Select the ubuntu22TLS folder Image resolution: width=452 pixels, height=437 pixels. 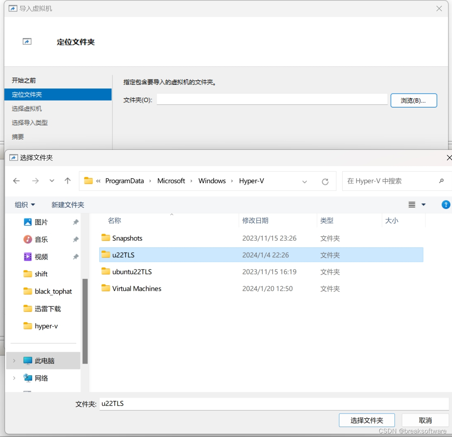(x=132, y=272)
